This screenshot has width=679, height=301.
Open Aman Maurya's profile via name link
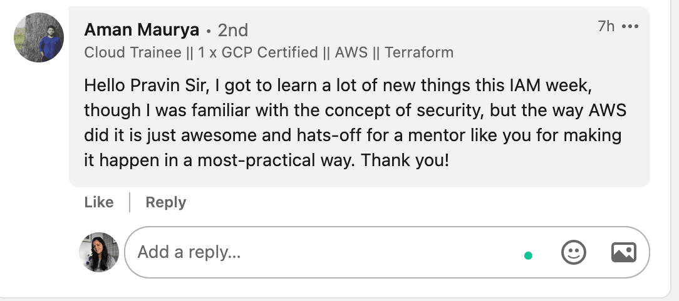point(142,29)
